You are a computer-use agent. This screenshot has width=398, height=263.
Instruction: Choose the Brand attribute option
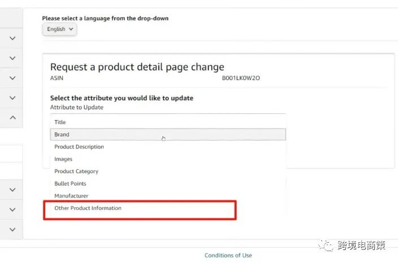[x=62, y=134]
